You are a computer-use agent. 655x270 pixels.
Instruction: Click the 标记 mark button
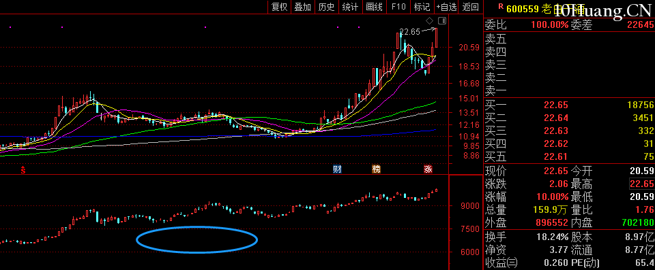tap(422, 7)
